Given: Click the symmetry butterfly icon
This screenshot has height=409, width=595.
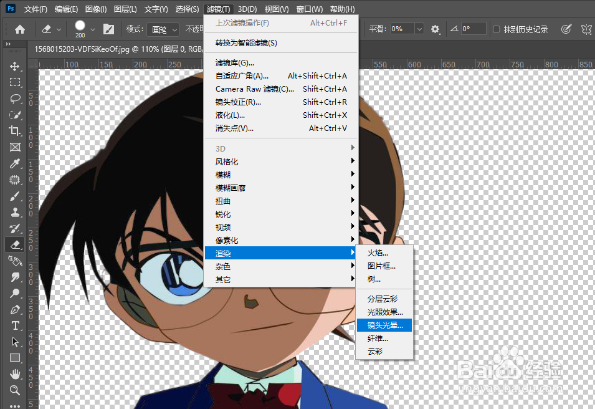Looking at the screenshot, I should pyautogui.click(x=586, y=29).
